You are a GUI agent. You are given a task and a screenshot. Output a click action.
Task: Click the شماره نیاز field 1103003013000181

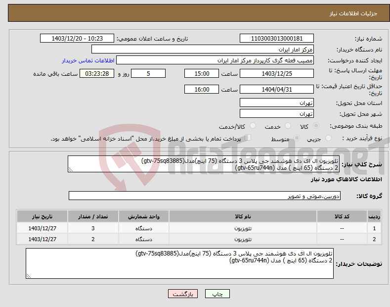click(x=277, y=39)
